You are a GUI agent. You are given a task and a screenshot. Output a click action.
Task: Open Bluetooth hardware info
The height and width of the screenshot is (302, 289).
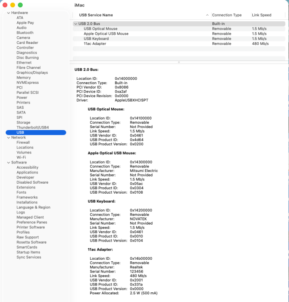(25, 33)
